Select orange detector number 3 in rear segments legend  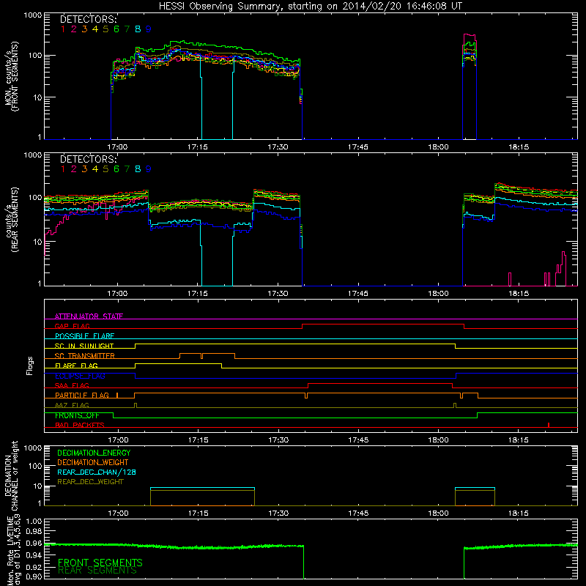(84, 169)
